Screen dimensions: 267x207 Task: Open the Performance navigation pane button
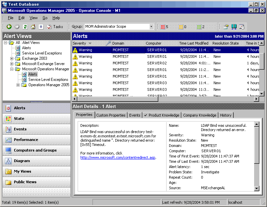click(x=36, y=140)
